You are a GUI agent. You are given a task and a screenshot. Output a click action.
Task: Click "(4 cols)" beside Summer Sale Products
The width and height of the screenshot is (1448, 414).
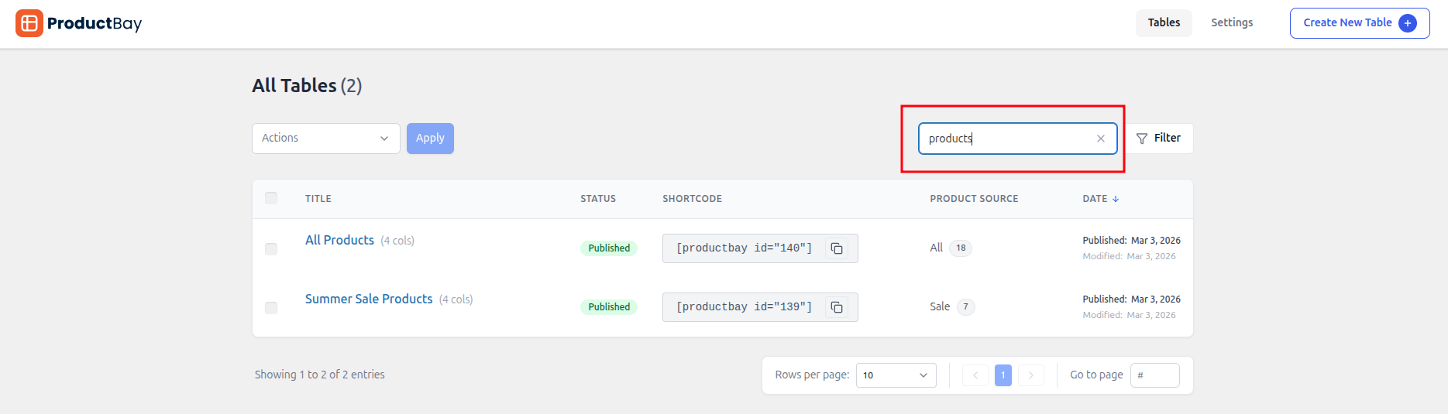(456, 299)
